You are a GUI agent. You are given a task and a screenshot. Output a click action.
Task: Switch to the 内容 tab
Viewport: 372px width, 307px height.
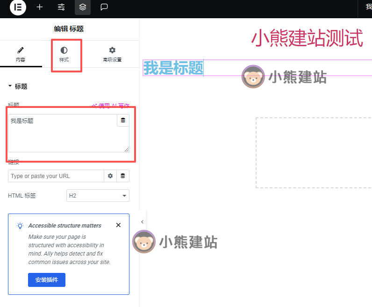21,54
